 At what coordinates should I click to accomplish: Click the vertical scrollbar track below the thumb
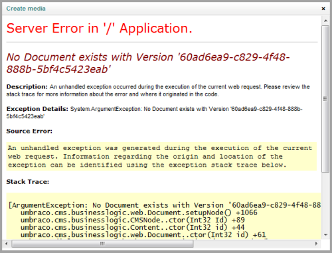coord(325,202)
